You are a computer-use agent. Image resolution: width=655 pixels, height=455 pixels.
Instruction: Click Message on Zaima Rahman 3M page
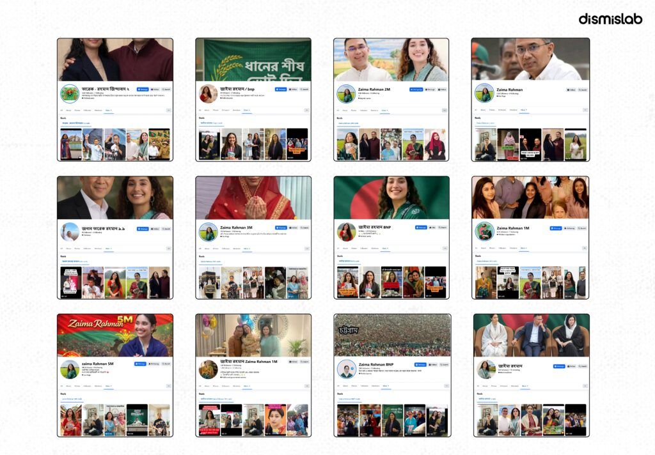[281, 227]
